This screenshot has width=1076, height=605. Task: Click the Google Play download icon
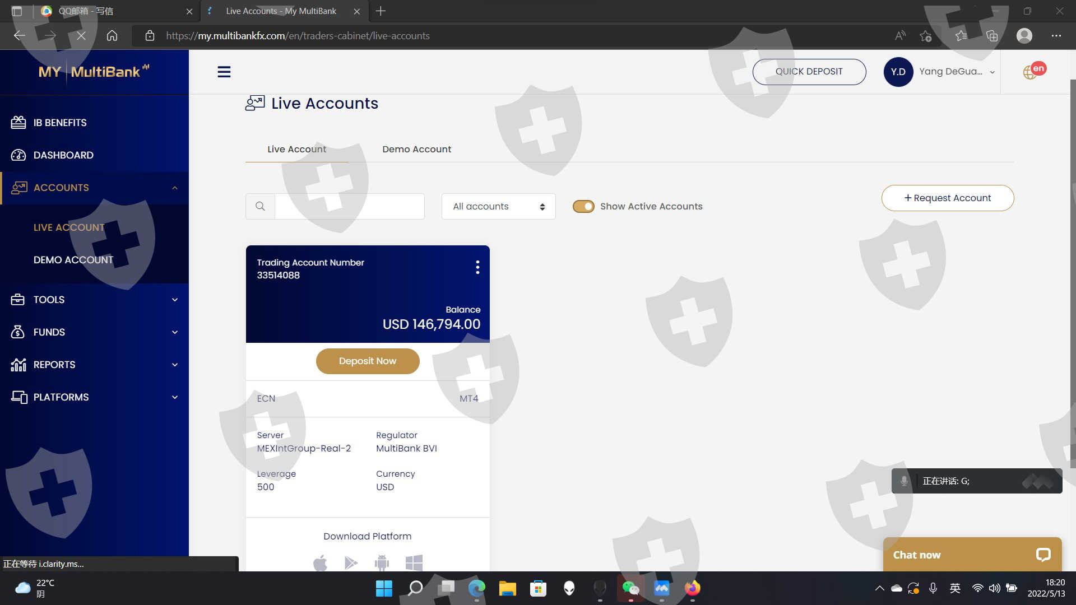[351, 562]
